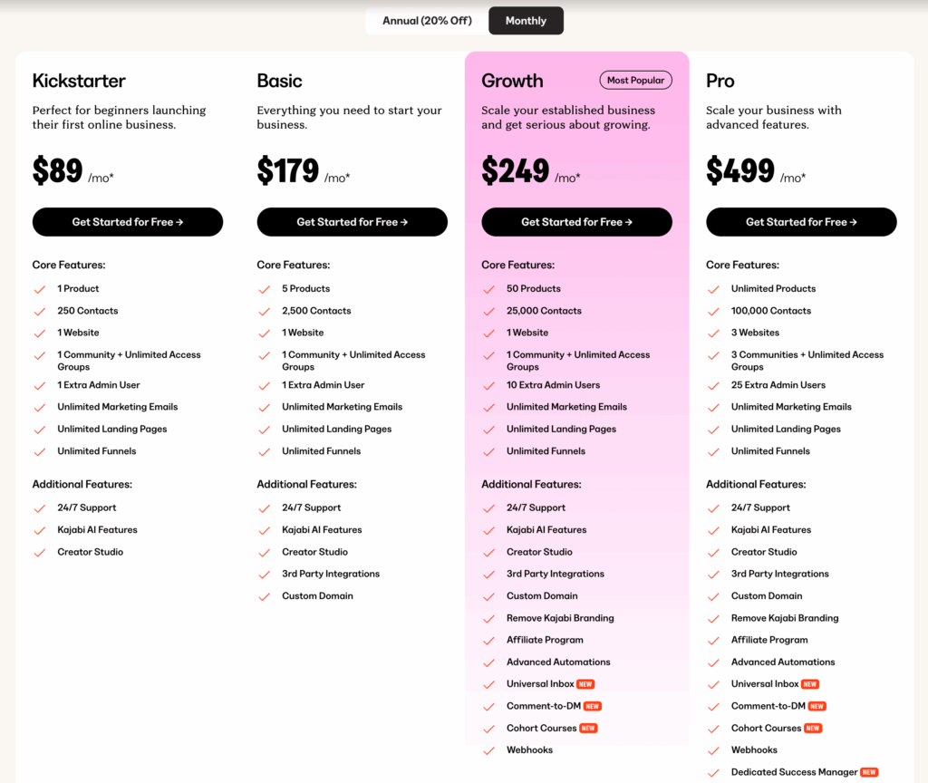
Task: Switch to Annual (20% Off) billing
Action: (426, 21)
